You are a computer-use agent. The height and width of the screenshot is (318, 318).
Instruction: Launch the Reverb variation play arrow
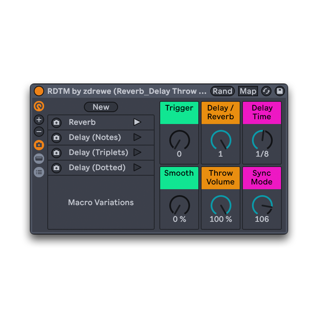click(x=137, y=122)
